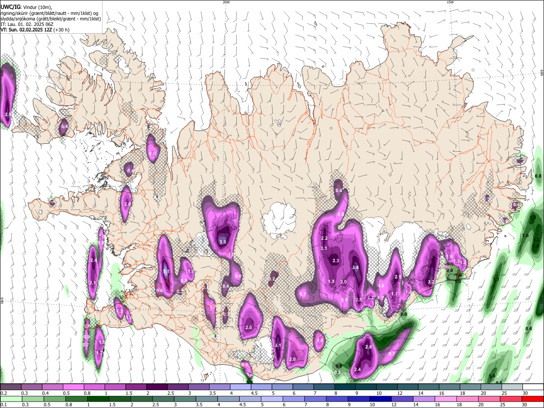
Task: Click the '3.5' snowfall value on the map
Action: pyautogui.click(x=223, y=242)
